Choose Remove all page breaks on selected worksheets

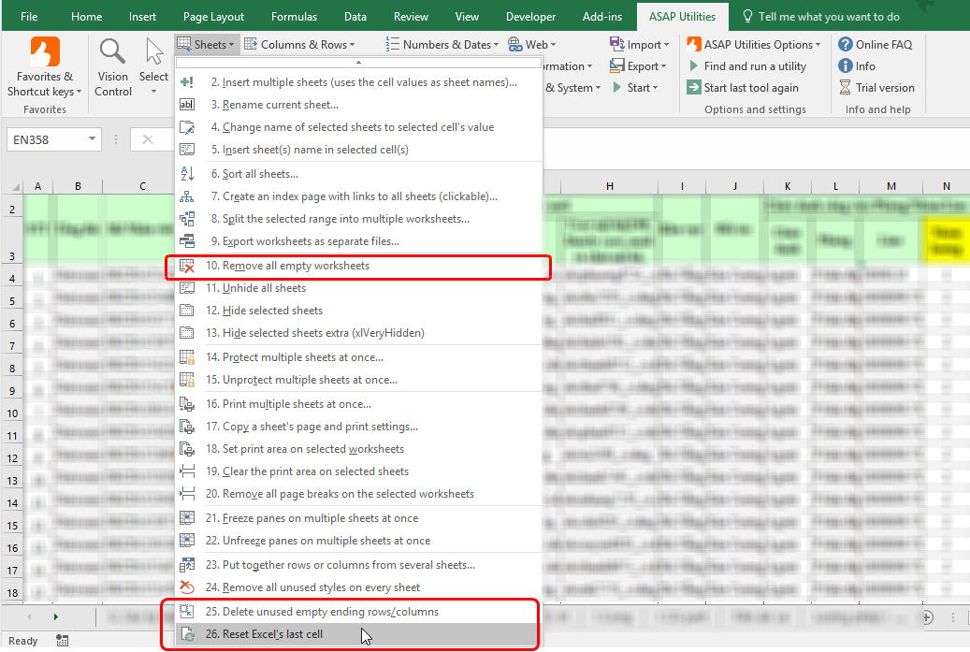358,494
